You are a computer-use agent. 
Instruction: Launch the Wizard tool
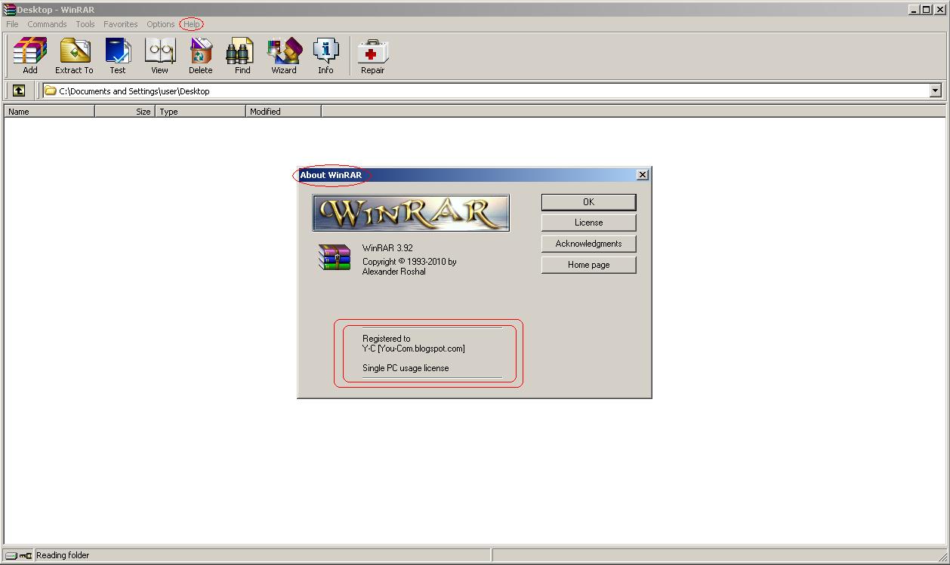pyautogui.click(x=284, y=56)
